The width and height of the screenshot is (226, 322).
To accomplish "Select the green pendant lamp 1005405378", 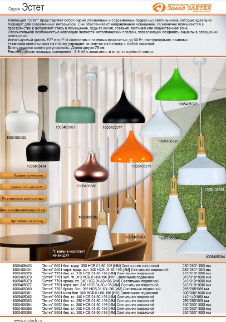I will tap(176, 85).
